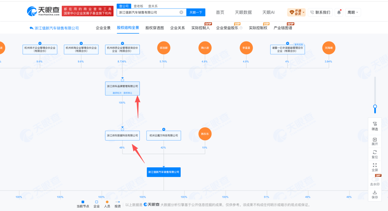This screenshot has height=211, width=388.
Task: Click the help icon next to 企业受益股东
Action: 241,28
